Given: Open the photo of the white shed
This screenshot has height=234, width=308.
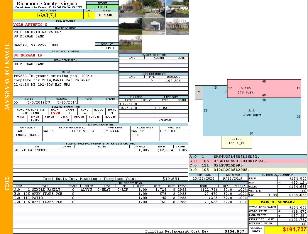Looking at the screenshot, I should pyautogui.click(x=154, y=26).
